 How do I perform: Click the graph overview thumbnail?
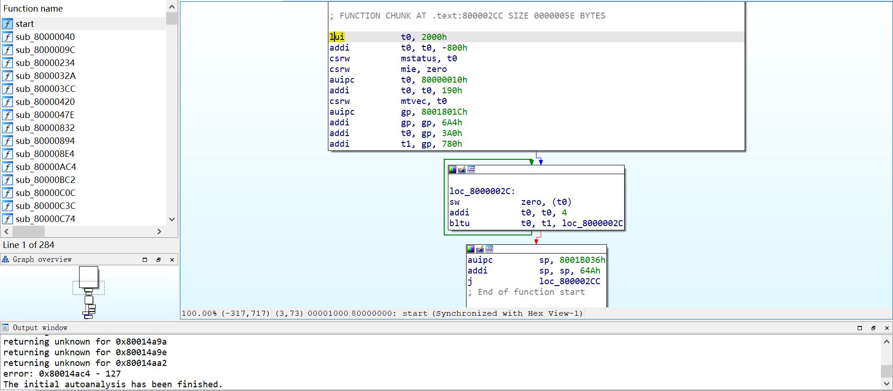click(88, 292)
